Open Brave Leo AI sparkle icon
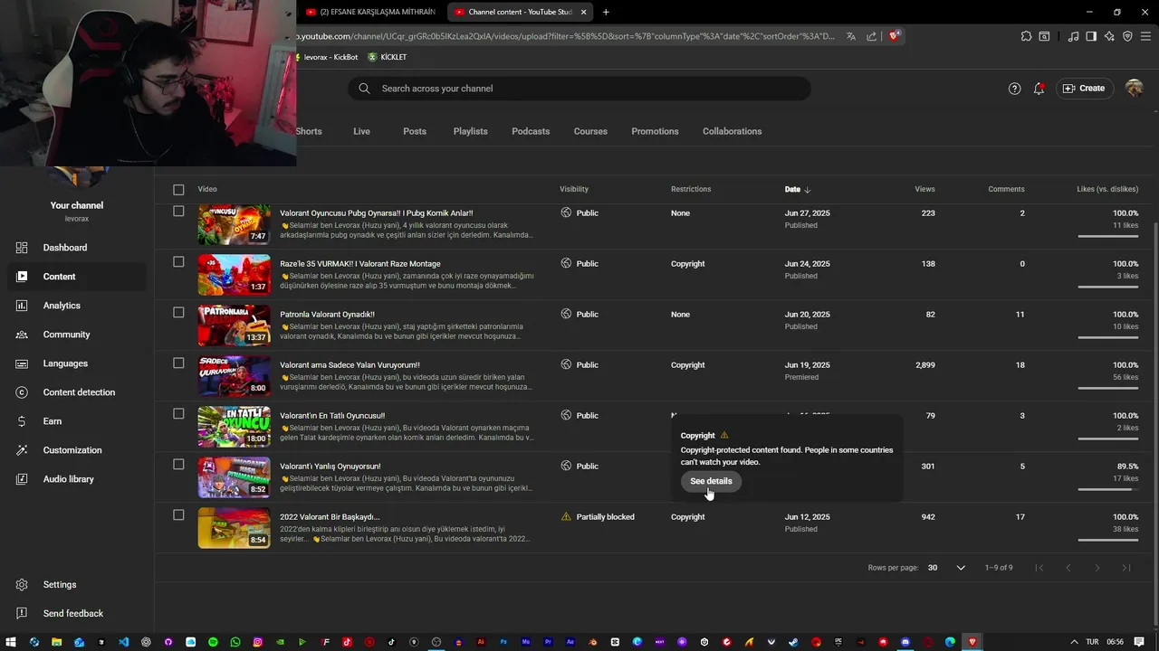The image size is (1159, 651). [x=1110, y=36]
